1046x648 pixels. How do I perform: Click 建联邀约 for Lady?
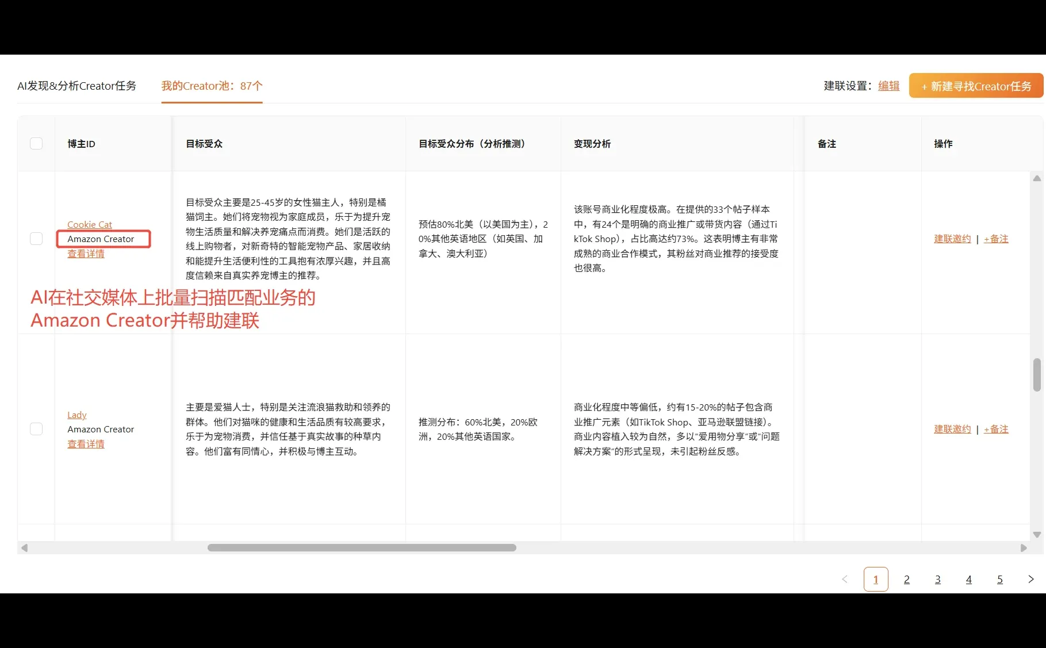[x=951, y=428]
